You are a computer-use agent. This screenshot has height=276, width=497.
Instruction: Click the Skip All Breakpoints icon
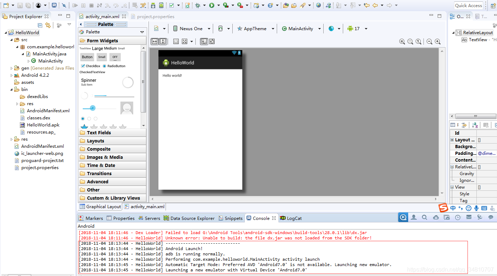point(64,5)
